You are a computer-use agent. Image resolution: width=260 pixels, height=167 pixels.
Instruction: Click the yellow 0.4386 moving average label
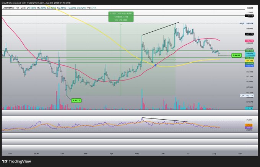click(249, 61)
